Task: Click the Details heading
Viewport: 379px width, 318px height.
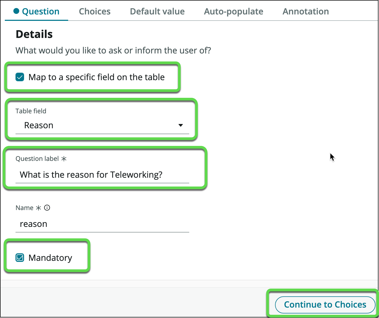Action: 34,34
